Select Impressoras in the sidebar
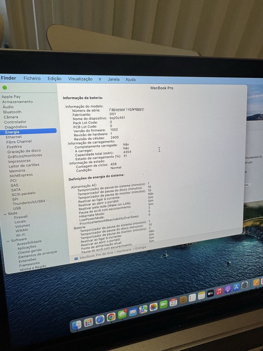This screenshot has height=351, width=263. click(x=19, y=161)
